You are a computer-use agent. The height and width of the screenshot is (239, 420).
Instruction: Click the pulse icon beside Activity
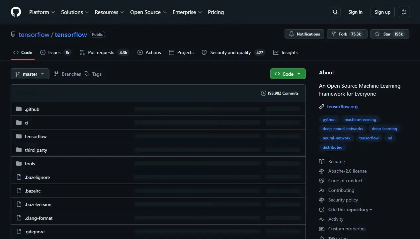click(x=322, y=219)
